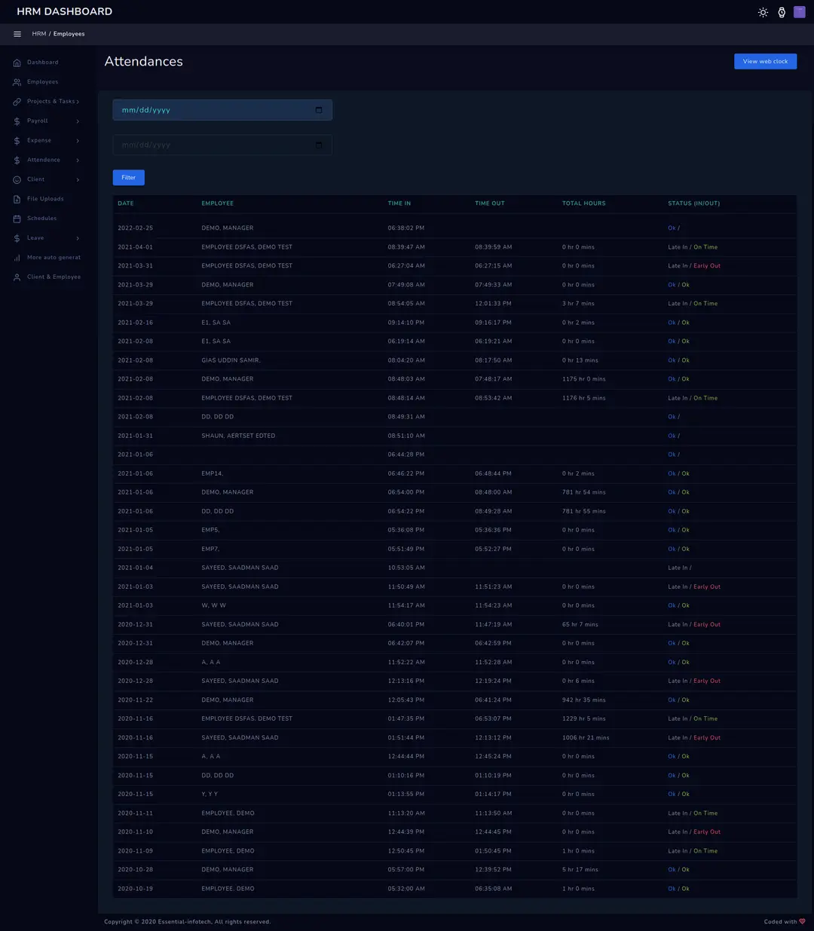Click the View web clock button
814x931 pixels.
pyautogui.click(x=765, y=62)
